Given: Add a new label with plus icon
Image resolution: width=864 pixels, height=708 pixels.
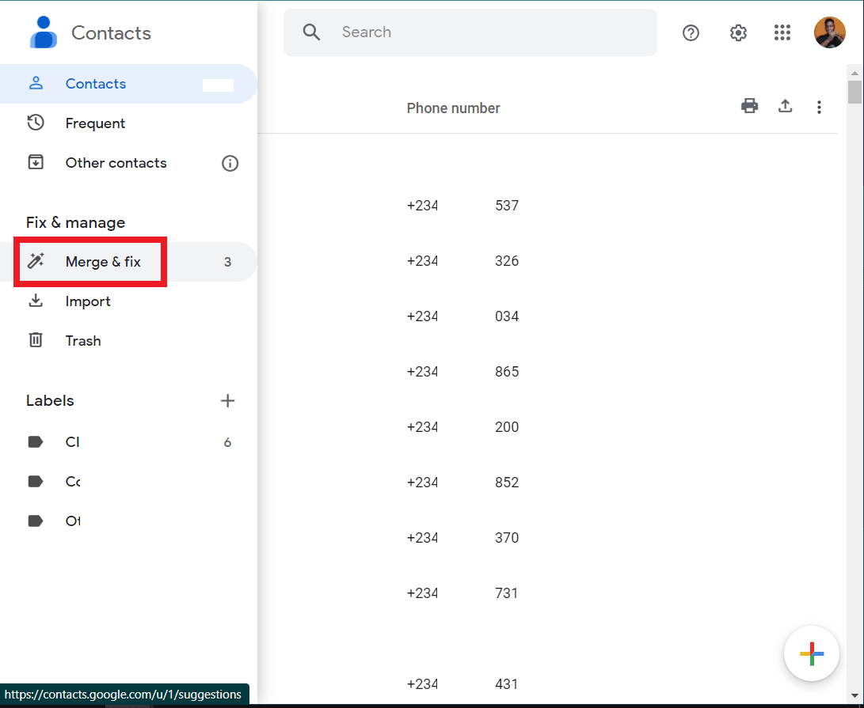Looking at the screenshot, I should coord(227,400).
